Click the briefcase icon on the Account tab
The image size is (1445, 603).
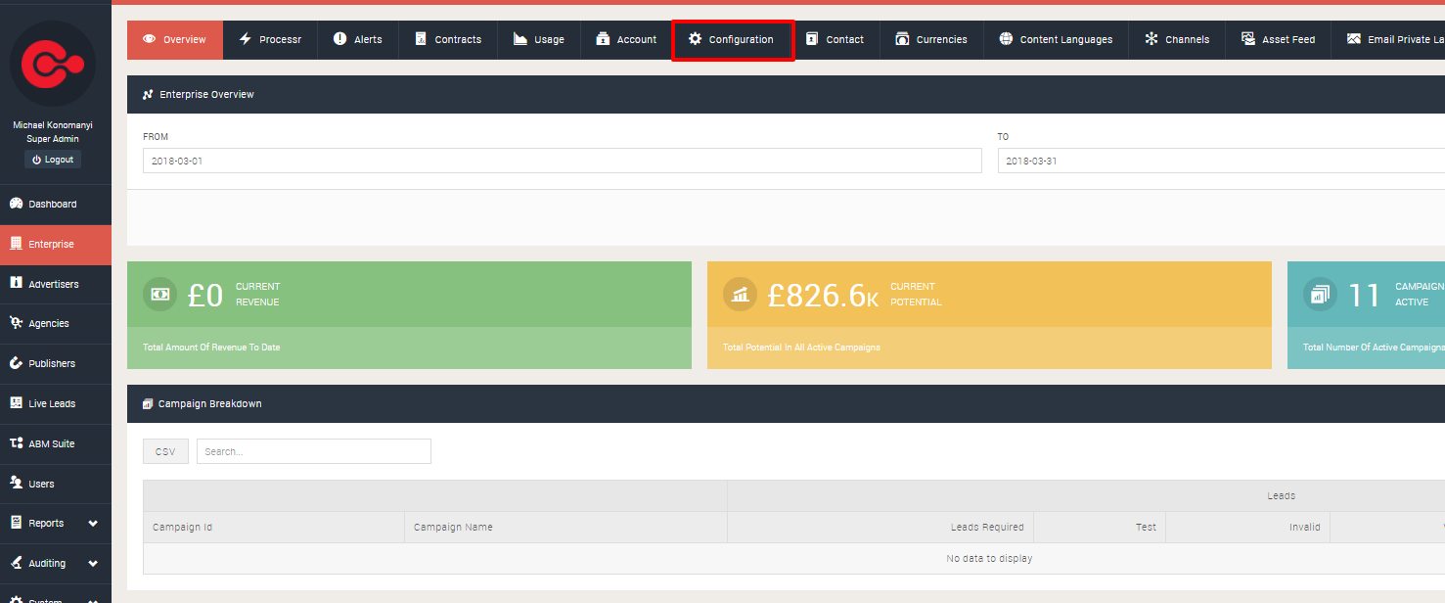603,39
